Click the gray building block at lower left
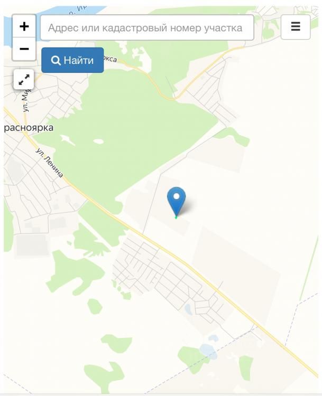This screenshot has width=322, height=396. (32, 244)
